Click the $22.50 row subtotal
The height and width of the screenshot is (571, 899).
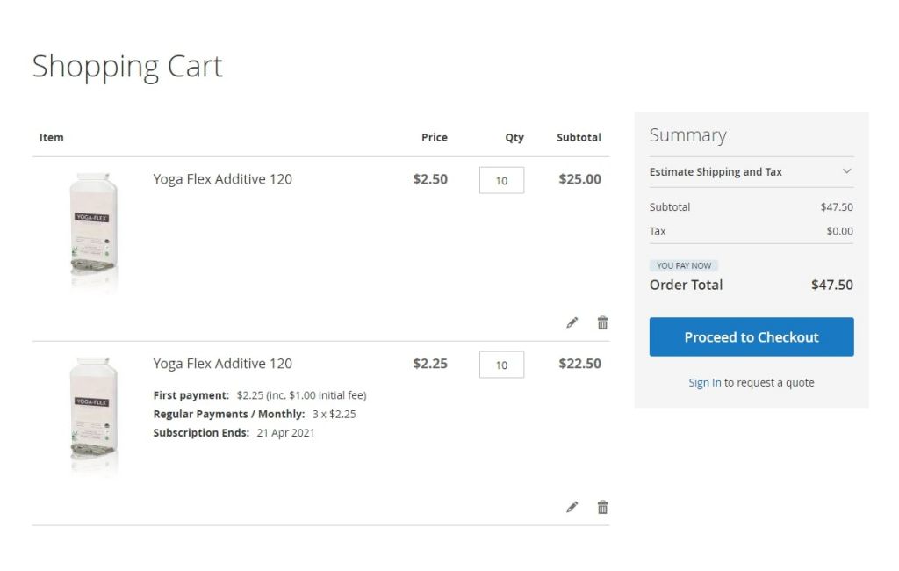579,364
